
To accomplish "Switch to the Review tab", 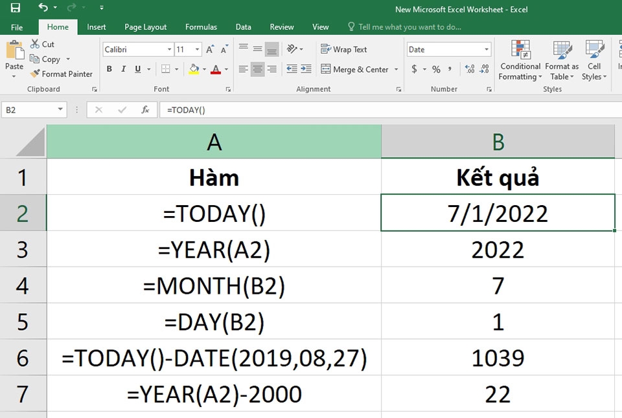I will tap(282, 27).
